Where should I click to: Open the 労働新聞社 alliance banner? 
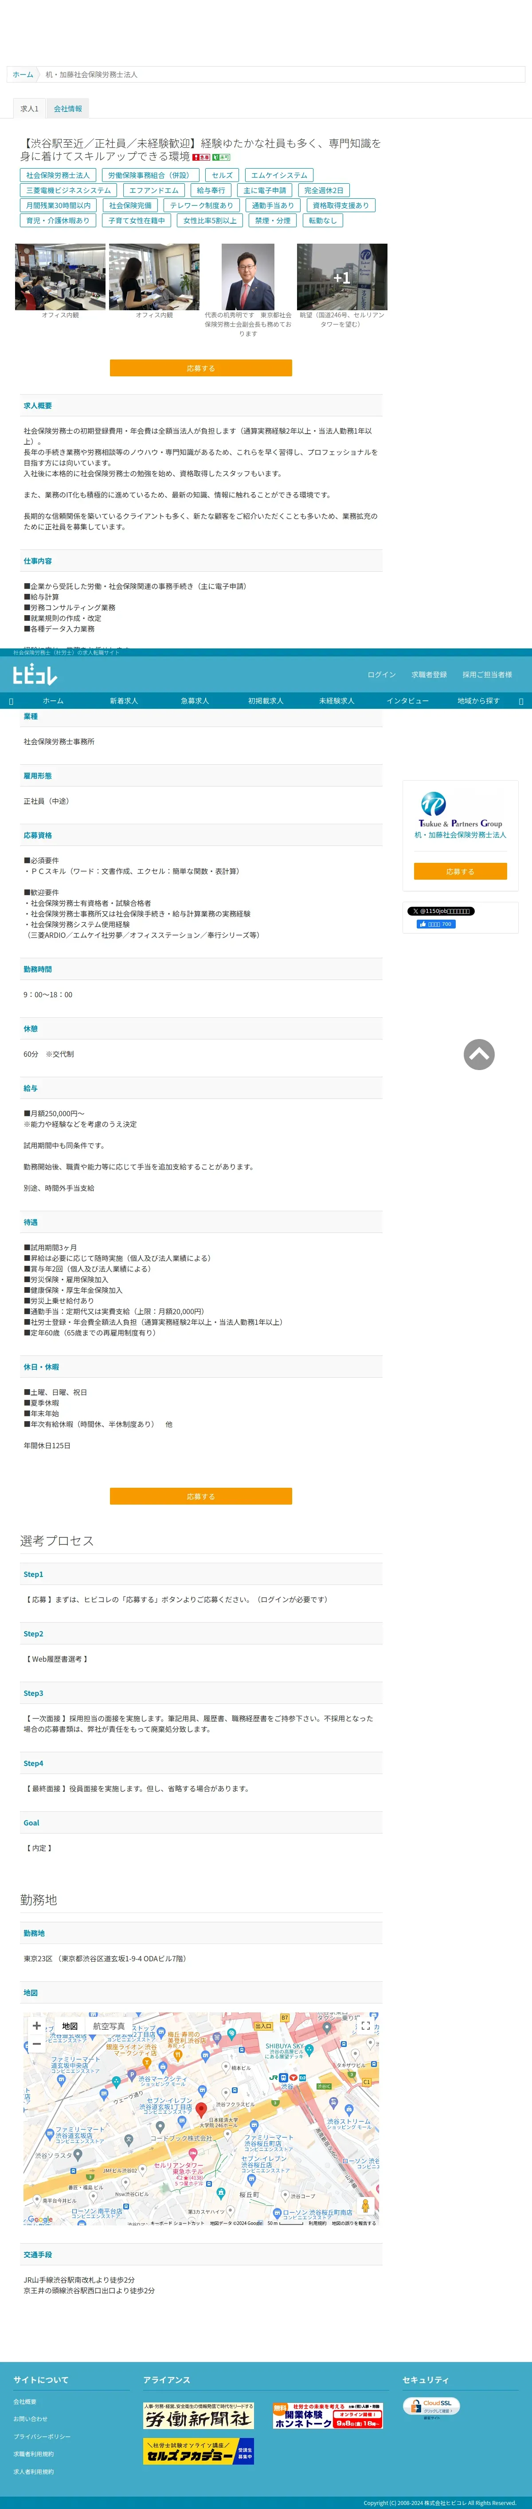point(199,2414)
